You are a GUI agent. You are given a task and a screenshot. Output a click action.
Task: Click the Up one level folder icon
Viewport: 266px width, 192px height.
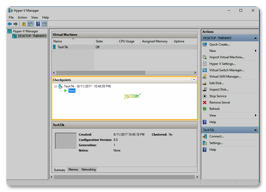point(24,24)
